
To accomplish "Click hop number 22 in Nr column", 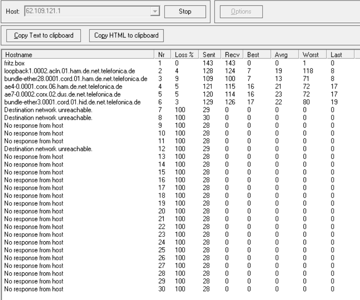I will [162, 227].
